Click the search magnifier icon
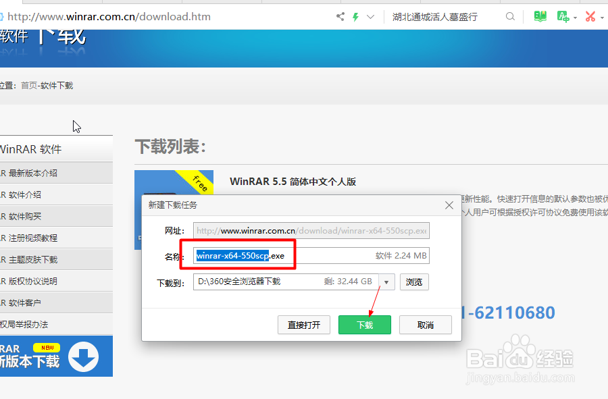The image size is (608, 399). (510, 17)
